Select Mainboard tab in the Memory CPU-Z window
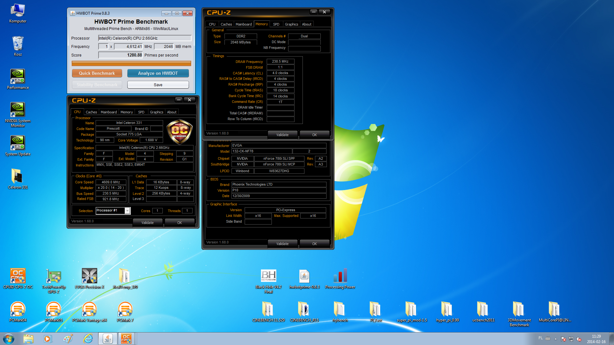This screenshot has width=614, height=345. click(244, 24)
